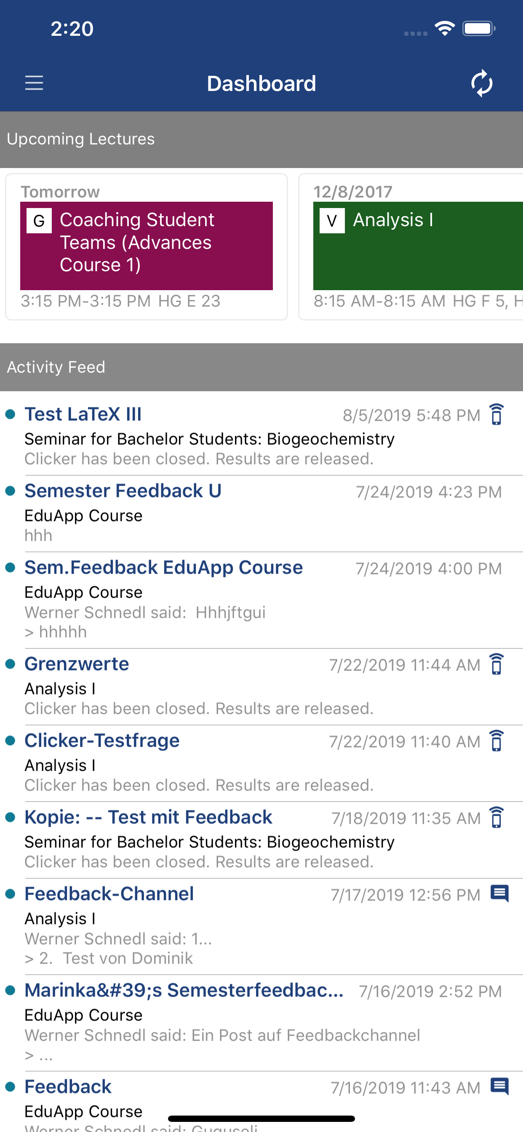This screenshot has height=1132, width=523.
Task: Open Sem.Feedback EduApp Course entry
Action: click(163, 568)
